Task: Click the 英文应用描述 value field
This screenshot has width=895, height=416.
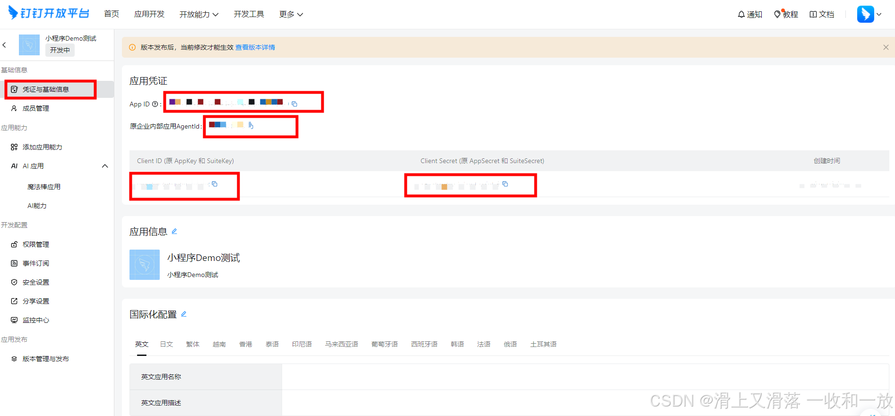Action: tap(585, 403)
